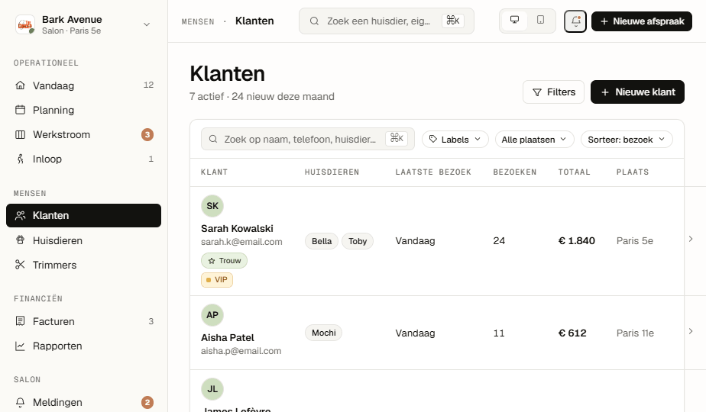Open Trimmers in the sidebar
706x412 pixels.
(x=84, y=265)
